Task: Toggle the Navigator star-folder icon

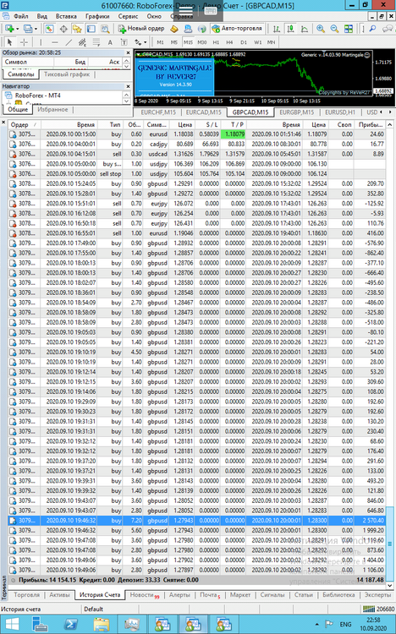Action: click(x=77, y=29)
